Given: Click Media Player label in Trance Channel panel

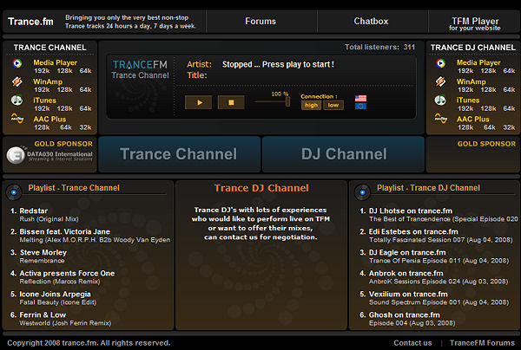Looking at the screenshot, I should point(56,62).
